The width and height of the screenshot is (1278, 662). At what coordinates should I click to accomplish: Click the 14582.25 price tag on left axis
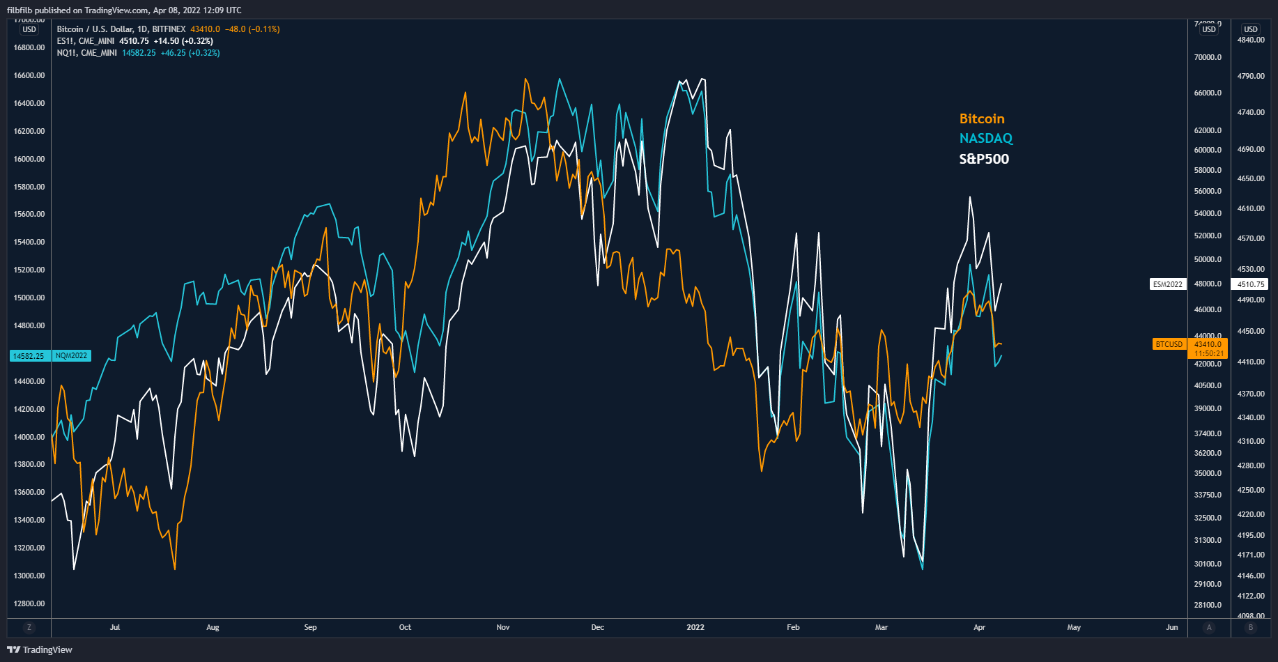tap(29, 356)
